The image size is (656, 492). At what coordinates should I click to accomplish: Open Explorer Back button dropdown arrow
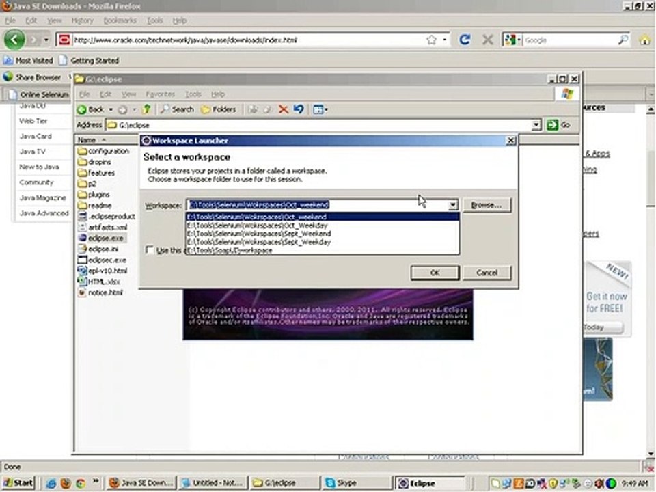pyautogui.click(x=111, y=109)
